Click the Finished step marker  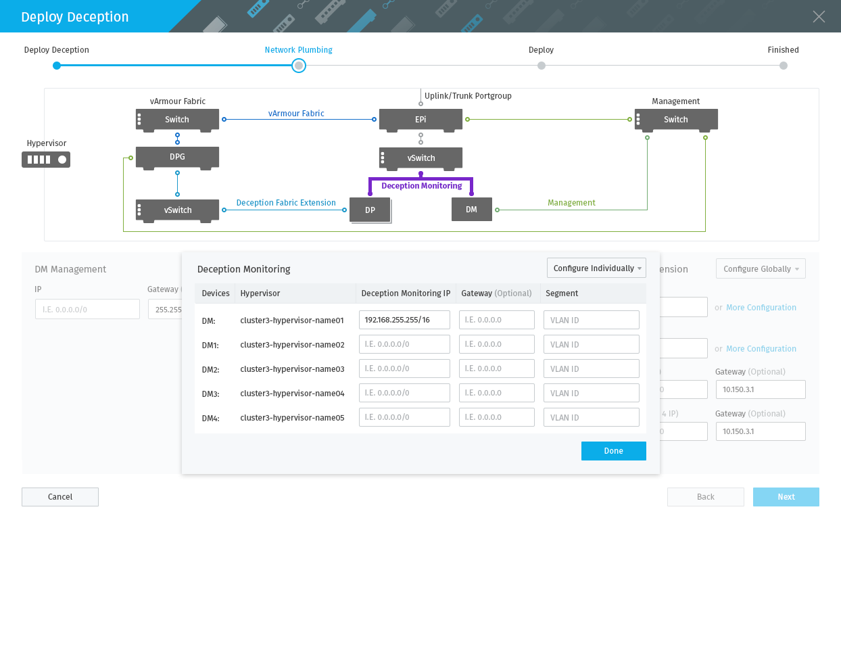(x=784, y=66)
